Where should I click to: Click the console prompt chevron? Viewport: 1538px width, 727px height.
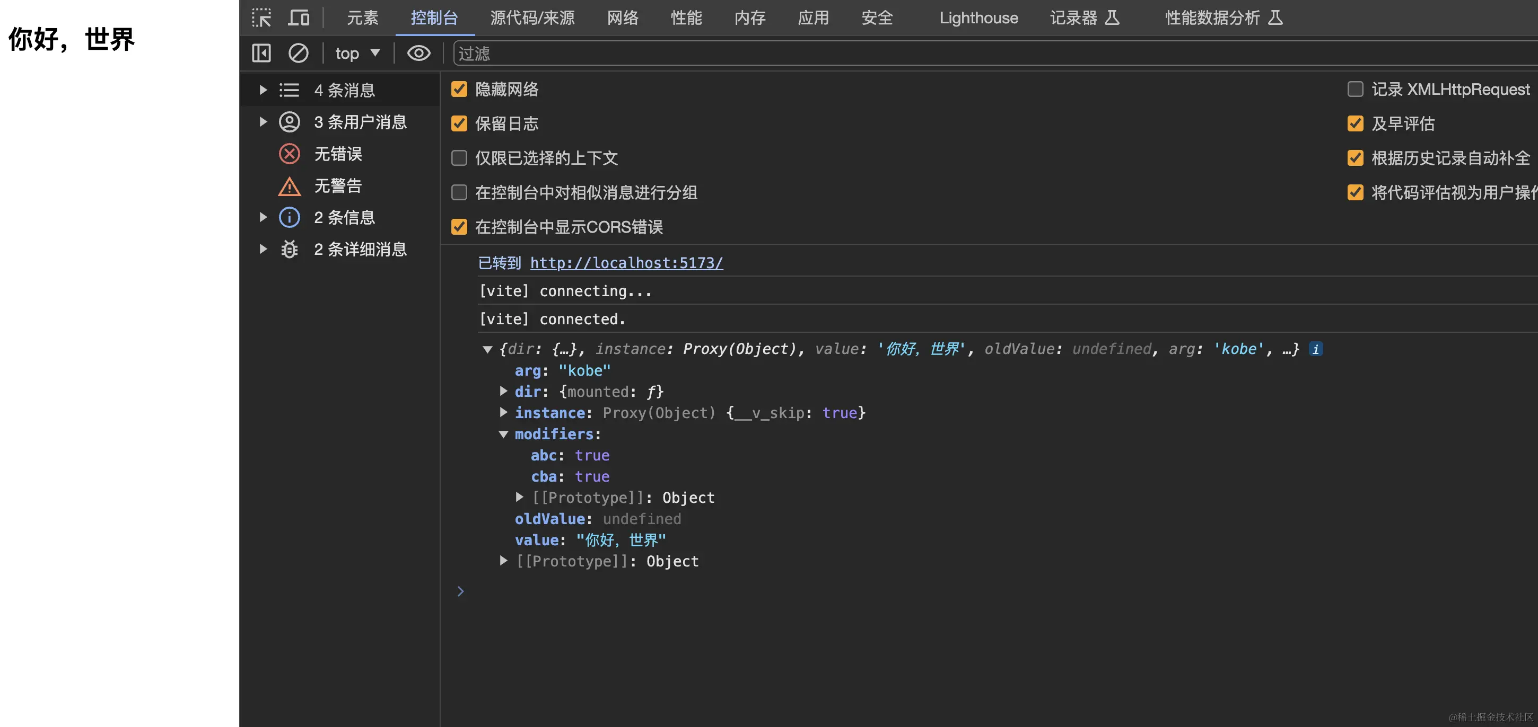click(x=460, y=591)
